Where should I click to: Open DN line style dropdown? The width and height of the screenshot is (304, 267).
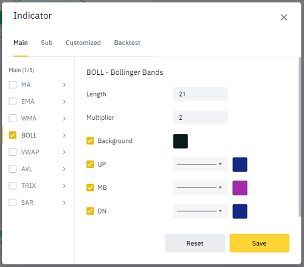click(x=200, y=211)
